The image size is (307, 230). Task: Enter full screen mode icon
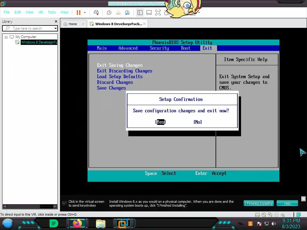pos(158,13)
